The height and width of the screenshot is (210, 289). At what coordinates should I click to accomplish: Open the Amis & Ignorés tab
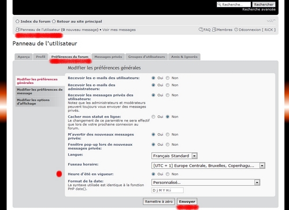184,57
